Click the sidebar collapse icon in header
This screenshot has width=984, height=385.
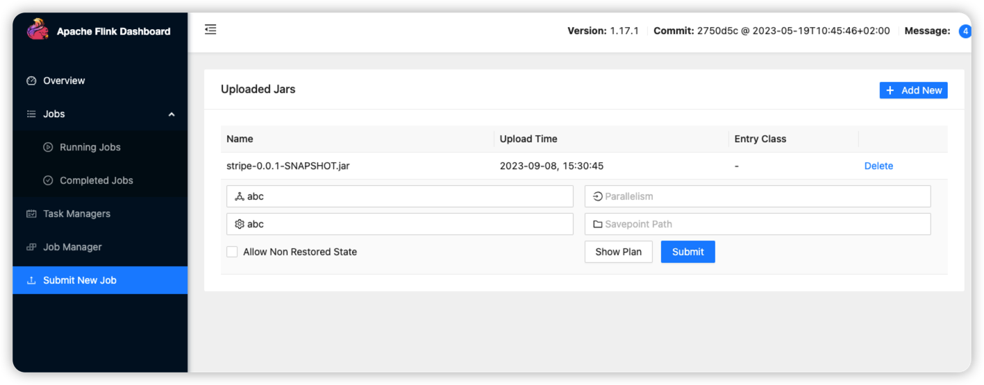(210, 29)
